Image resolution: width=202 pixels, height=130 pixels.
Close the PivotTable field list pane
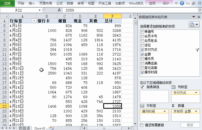[x=199, y=17]
